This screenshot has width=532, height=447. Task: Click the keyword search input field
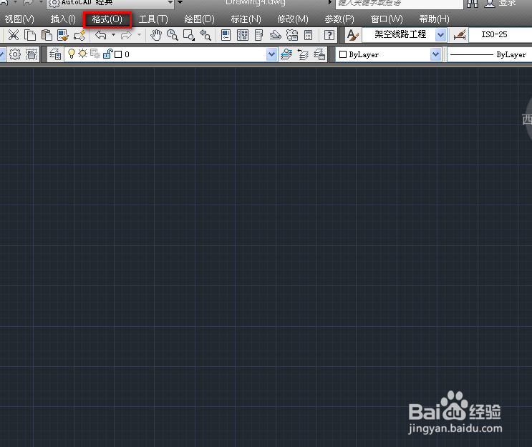tap(399, 4)
